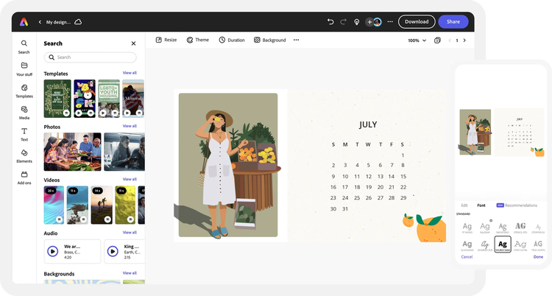The width and height of the screenshot is (552, 296).
Task: Open Add ons in the sidebar
Action: (x=24, y=178)
